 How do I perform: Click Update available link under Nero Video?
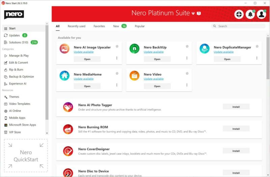154,79
